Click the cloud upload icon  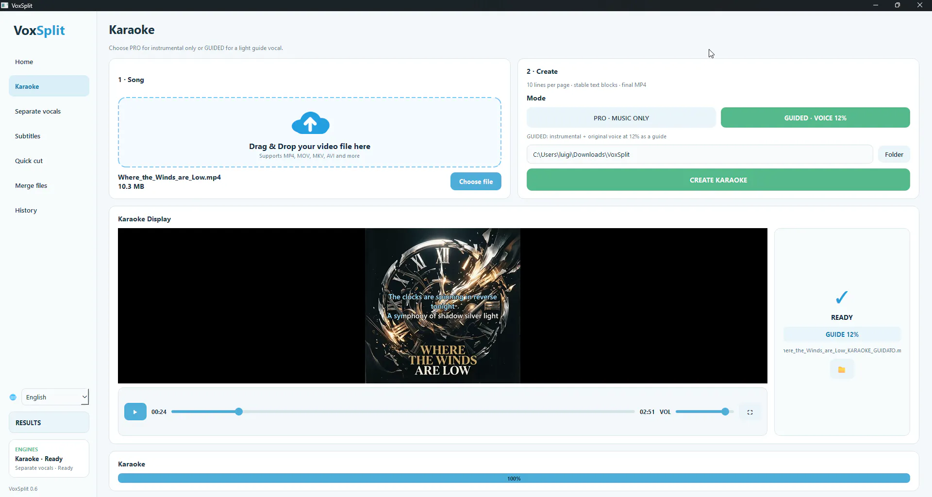[x=310, y=123]
